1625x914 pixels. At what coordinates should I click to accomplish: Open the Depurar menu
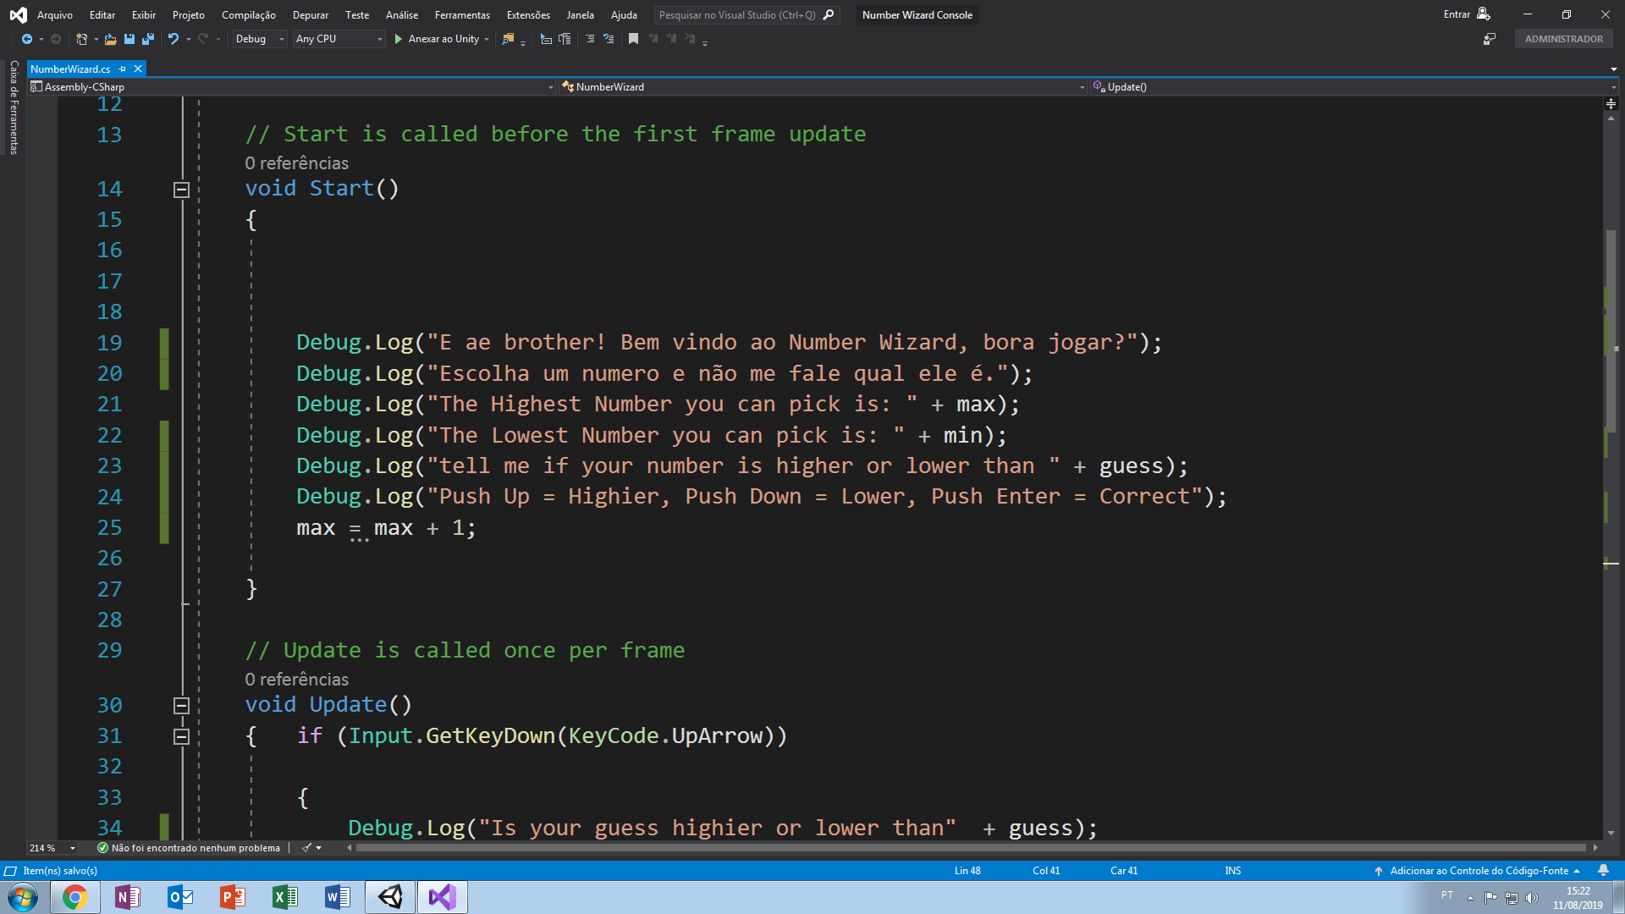point(310,15)
